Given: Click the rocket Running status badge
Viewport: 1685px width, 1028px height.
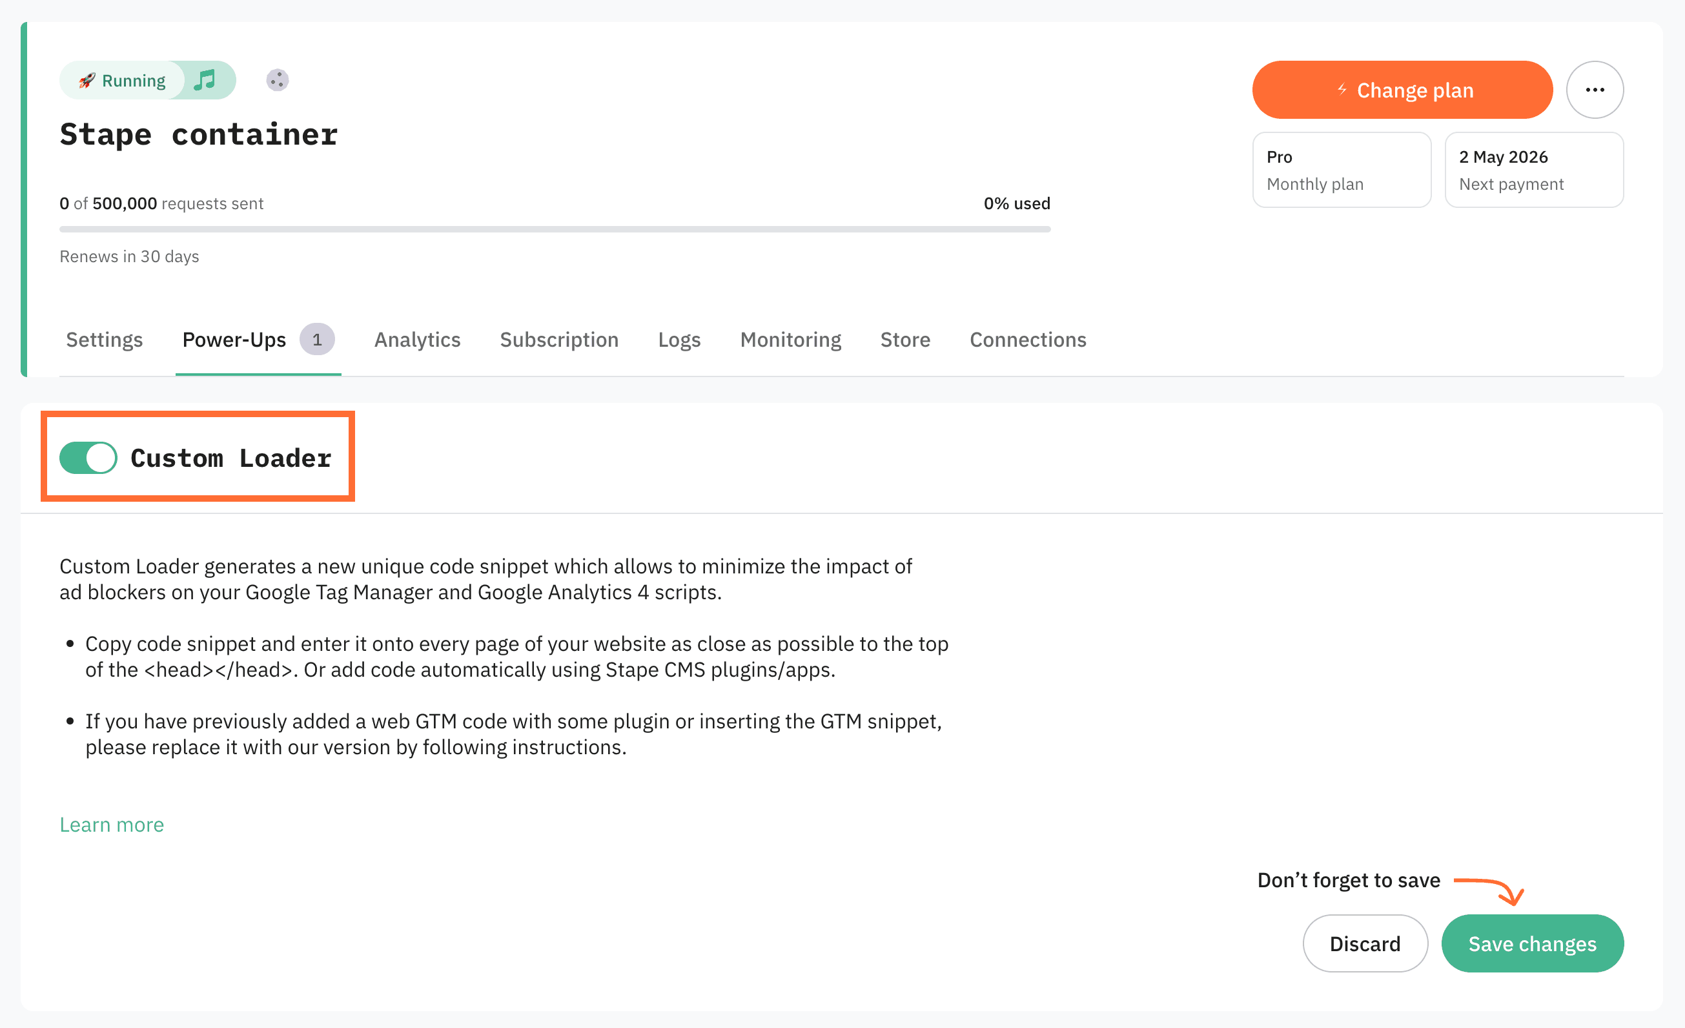Looking at the screenshot, I should point(123,80).
